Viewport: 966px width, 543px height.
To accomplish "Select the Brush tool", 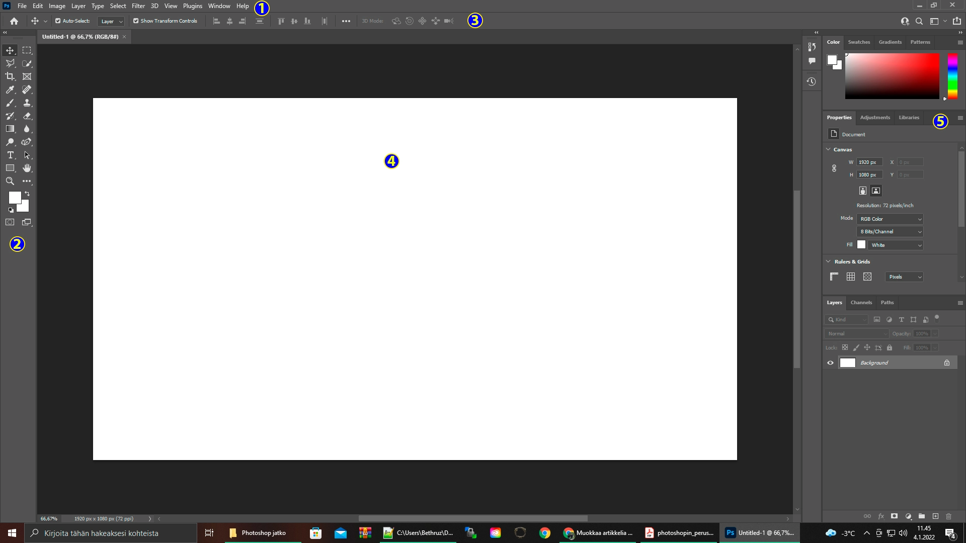I will 10,103.
